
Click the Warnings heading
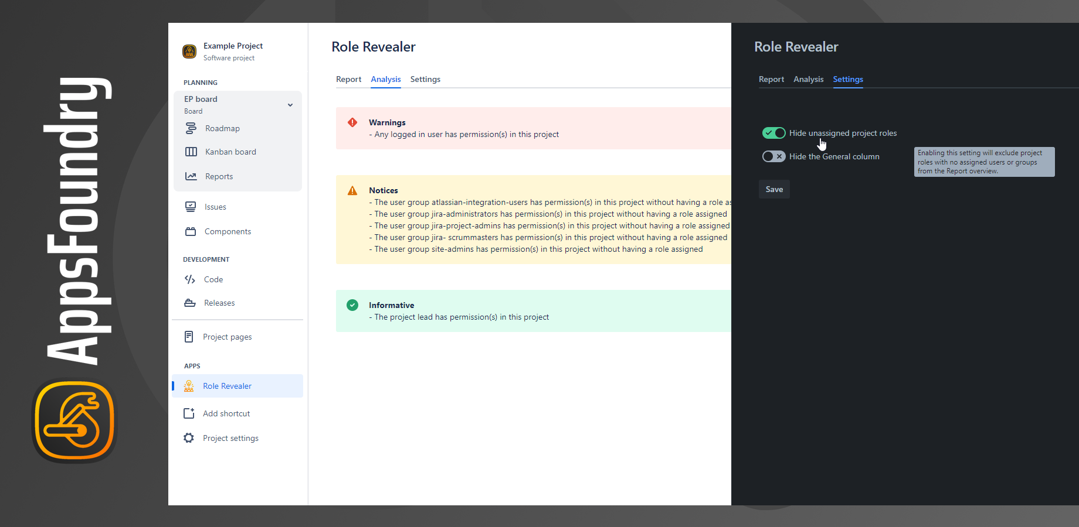tap(387, 122)
